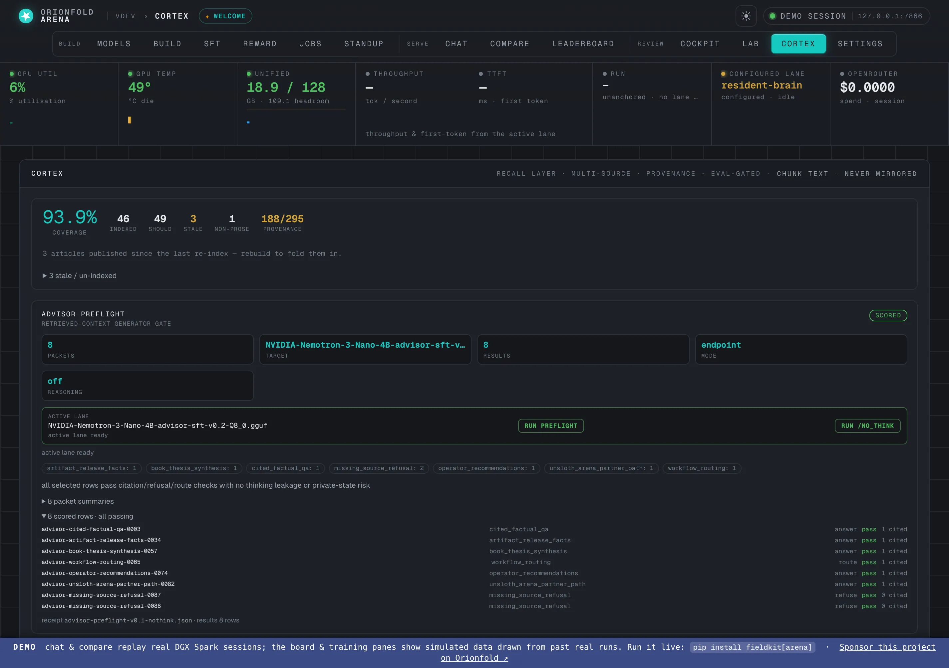Open the Welcome pill button
This screenshot has height=668, width=949.
point(225,16)
